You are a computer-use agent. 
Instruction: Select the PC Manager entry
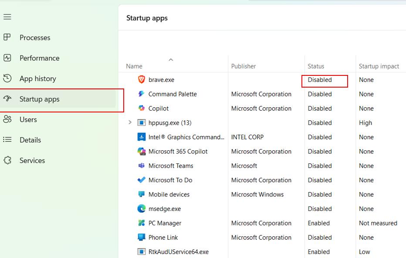(165, 223)
